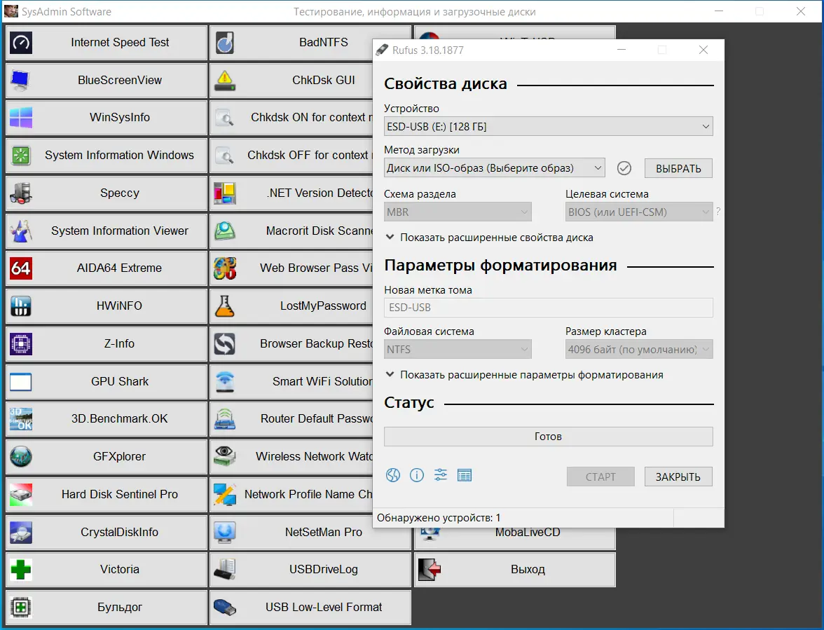Click the Speccy icon

[x=21, y=193]
